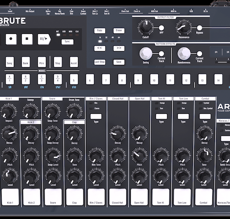
Task: Tap the Tom Low drum pad
Action: click(182, 197)
